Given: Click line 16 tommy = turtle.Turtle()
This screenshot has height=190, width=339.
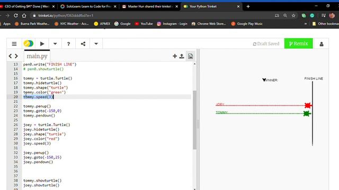Looking at the screenshot, I should click(48, 78).
